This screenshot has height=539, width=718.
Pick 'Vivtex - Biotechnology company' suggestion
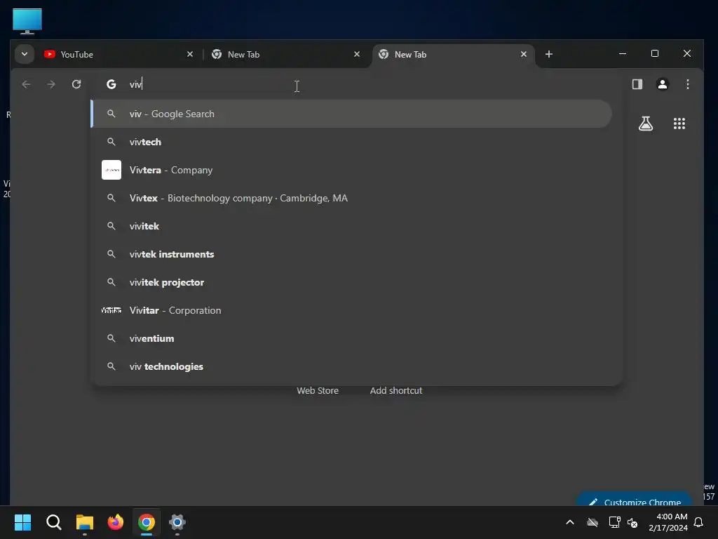351,198
